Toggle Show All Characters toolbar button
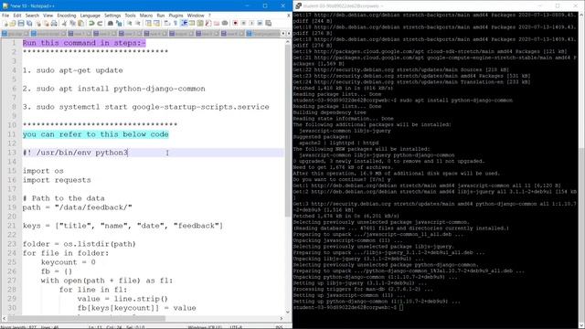 (175, 24)
